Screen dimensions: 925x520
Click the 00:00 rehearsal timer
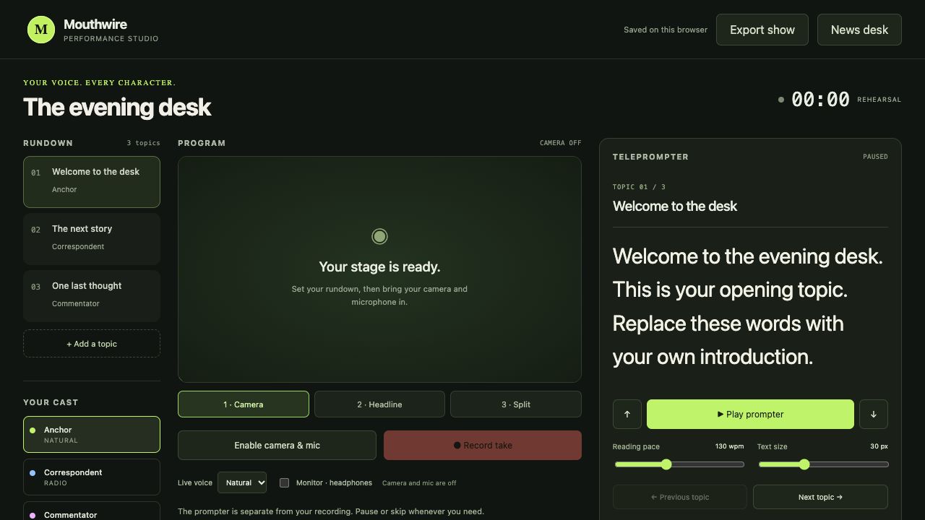point(820,100)
